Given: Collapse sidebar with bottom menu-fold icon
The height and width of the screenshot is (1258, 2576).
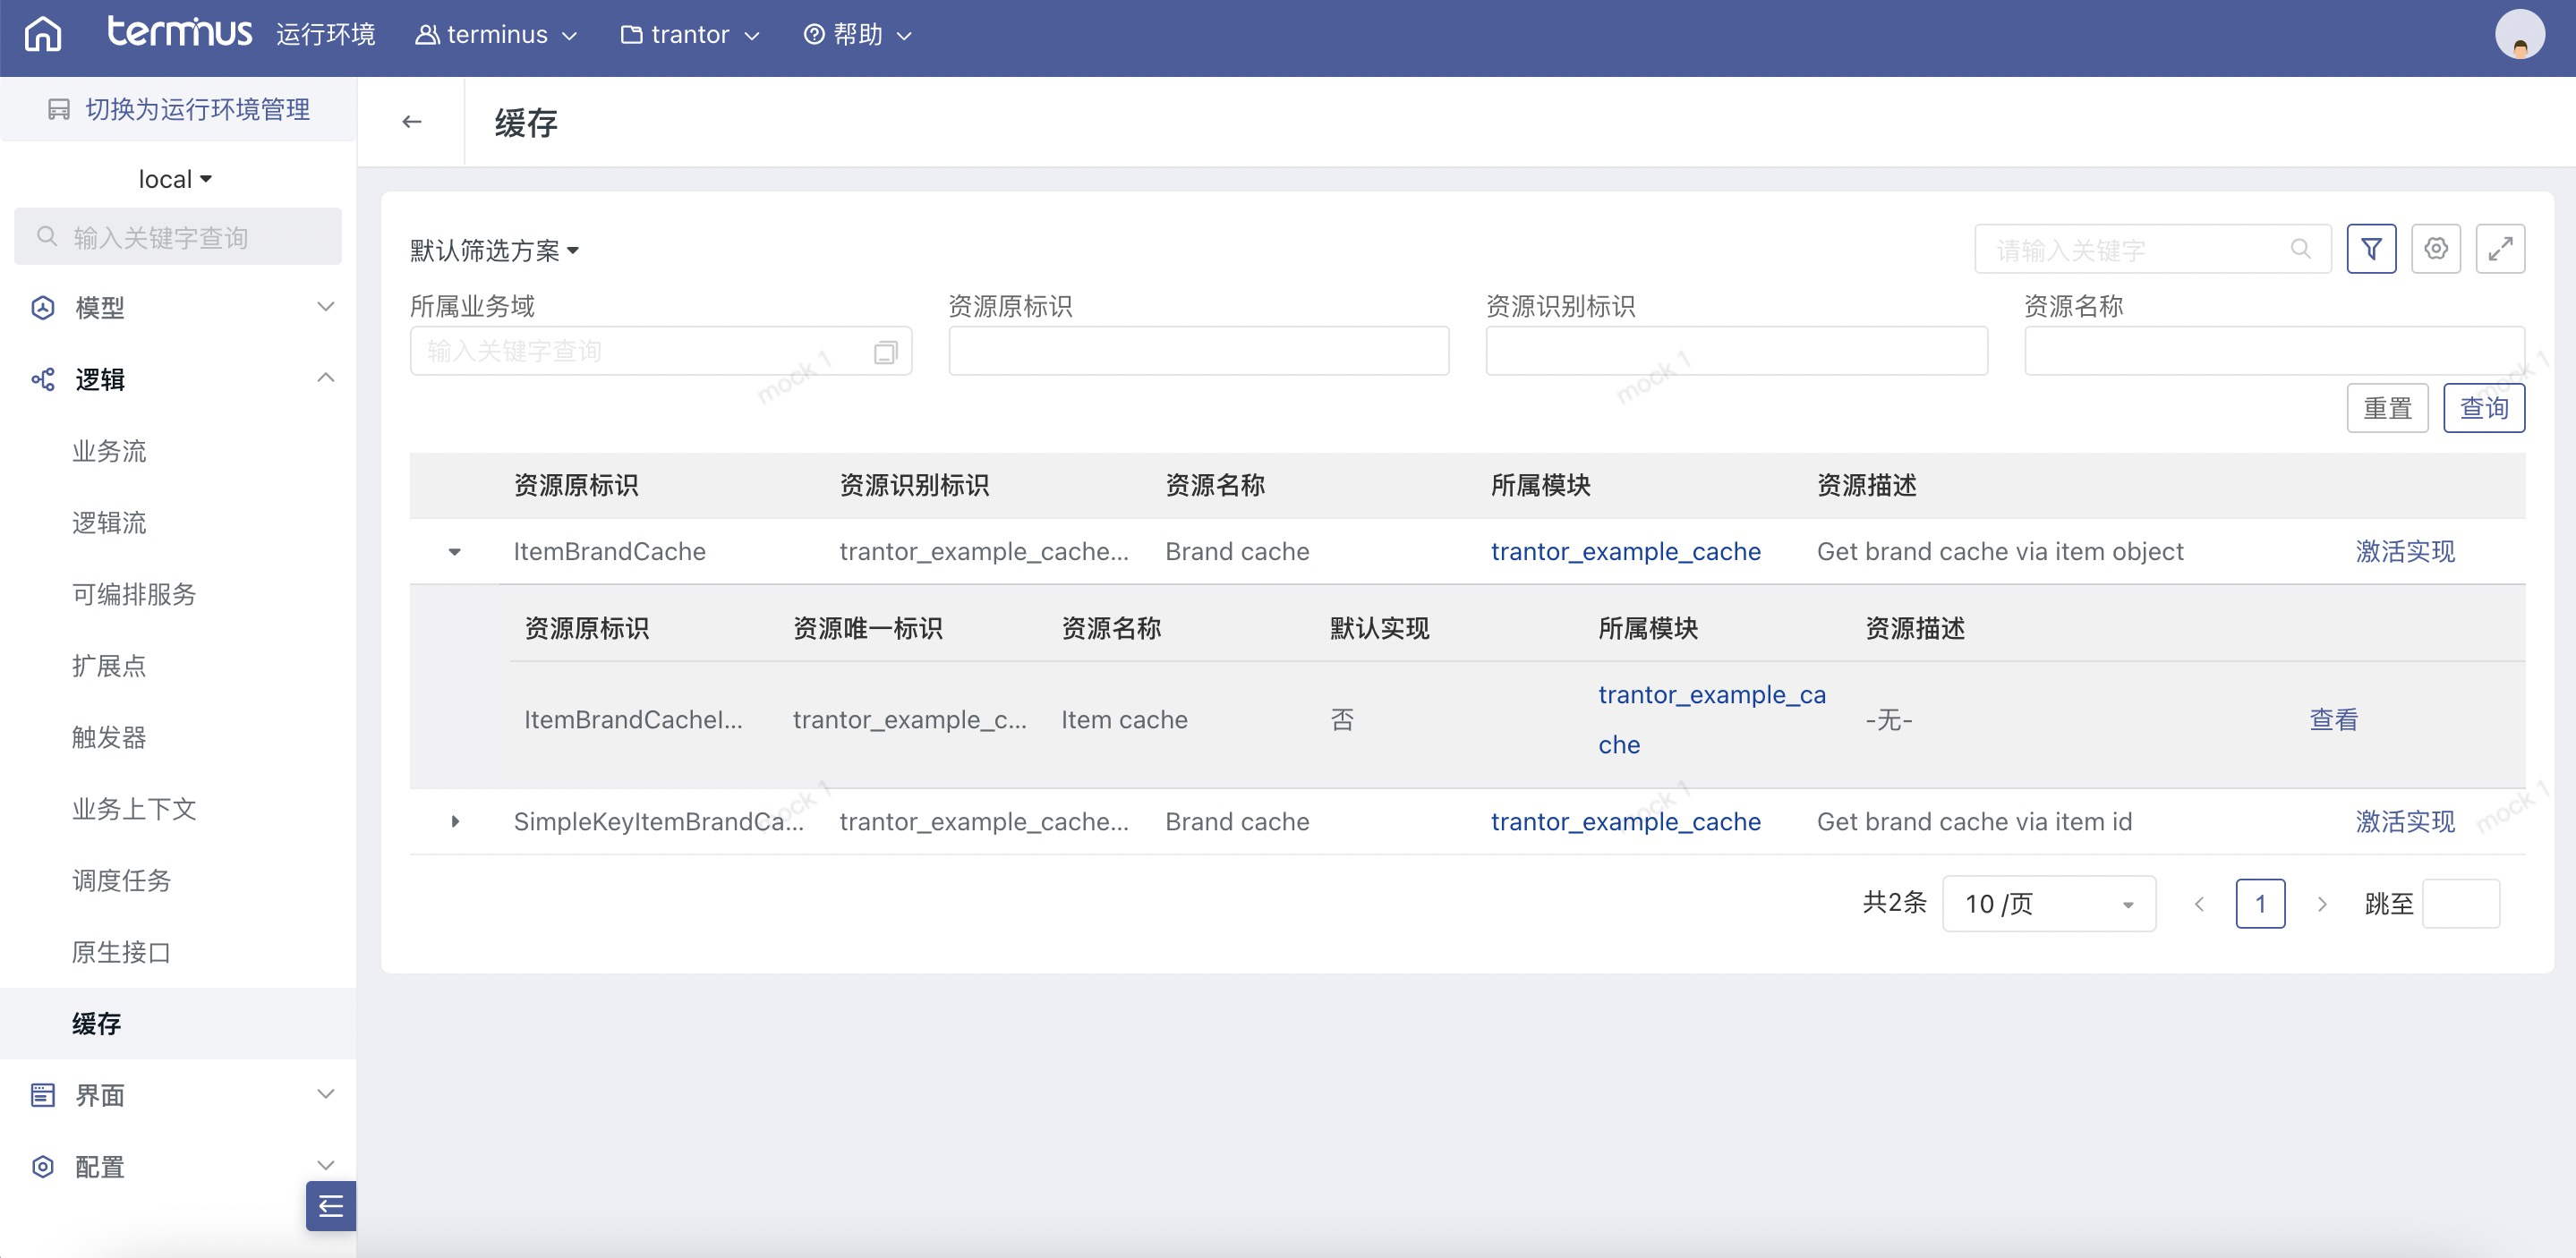Looking at the screenshot, I should point(330,1206).
